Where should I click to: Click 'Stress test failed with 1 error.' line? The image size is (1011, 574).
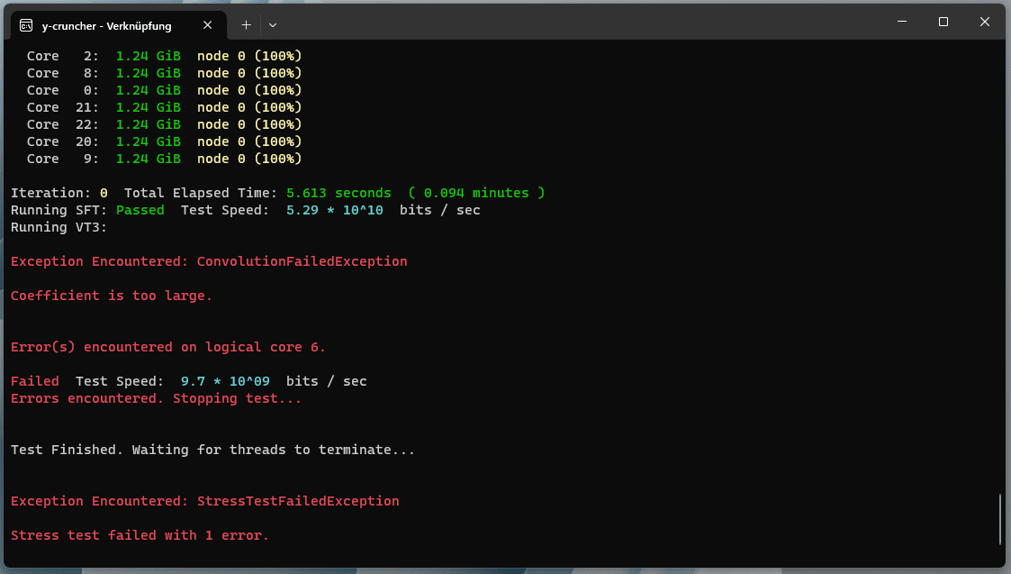click(x=140, y=535)
